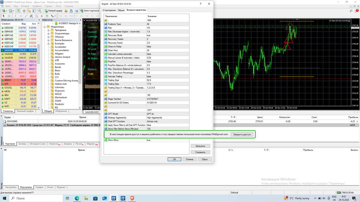Toggle the Market Watch window icon
360x202 pixels.
18,11
